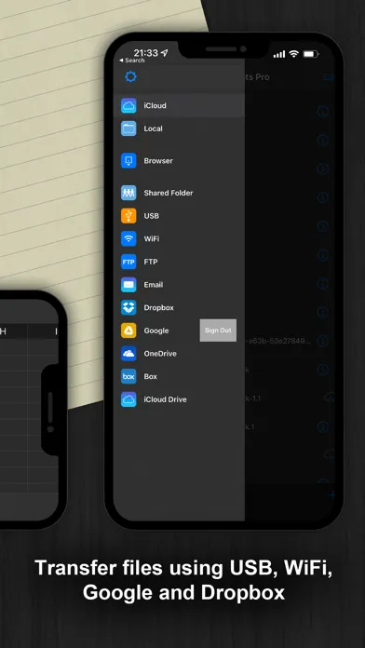Click the blue FTP icon
Viewport: 365px width, 648px height.
coord(128,262)
